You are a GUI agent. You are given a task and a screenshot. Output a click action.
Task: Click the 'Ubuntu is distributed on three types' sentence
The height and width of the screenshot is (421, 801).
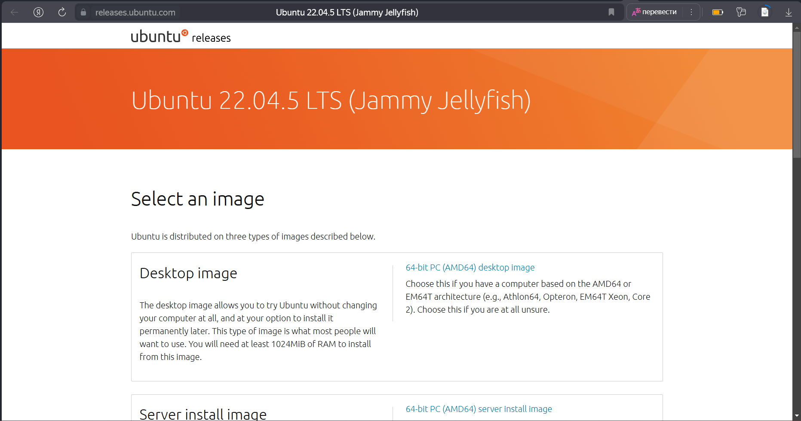pyautogui.click(x=253, y=237)
